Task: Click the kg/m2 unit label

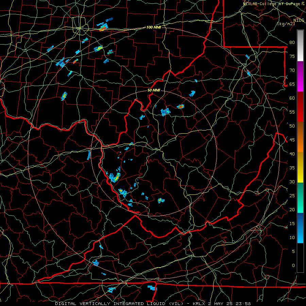Action: pos(286,24)
